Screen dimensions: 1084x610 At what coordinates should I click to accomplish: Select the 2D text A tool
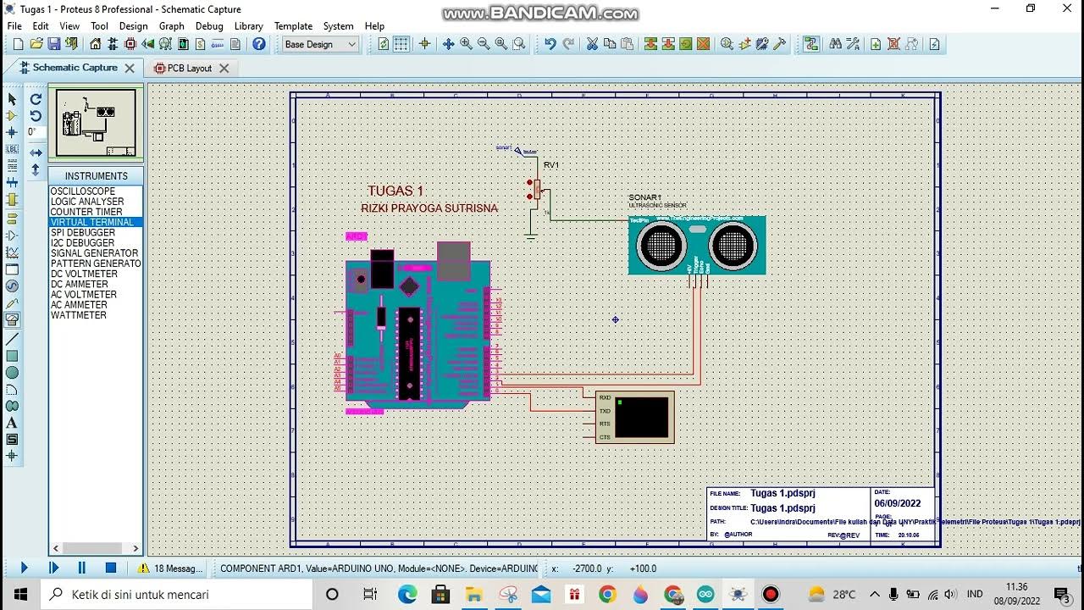point(12,423)
